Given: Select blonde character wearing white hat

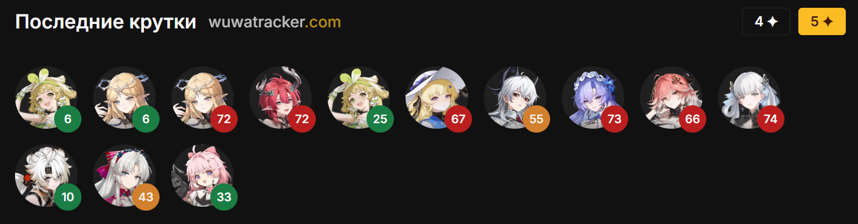Looking at the screenshot, I should (x=437, y=98).
